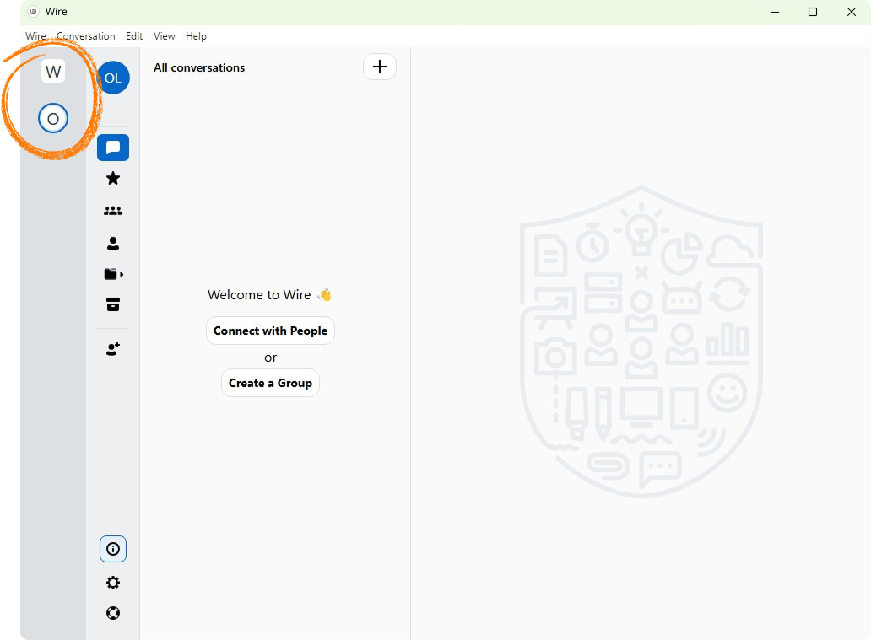Open the Wire menu
Image resolution: width=871 pixels, height=640 pixels.
point(35,36)
